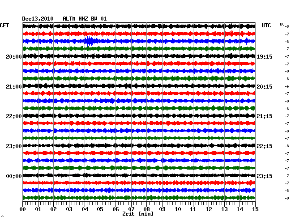
Task: Click minute tick label 10
Action: pyautogui.click(x=178, y=209)
